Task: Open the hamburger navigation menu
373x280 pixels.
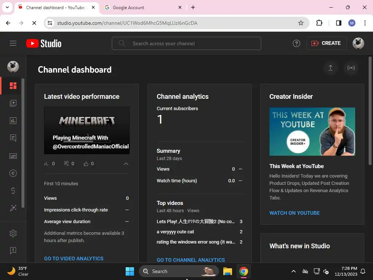Action: click(x=13, y=43)
